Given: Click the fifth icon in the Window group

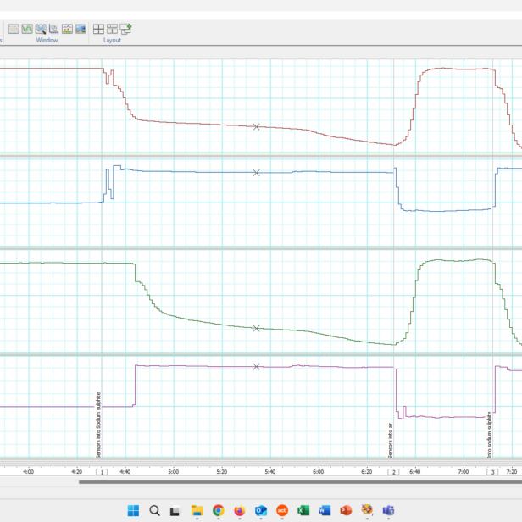Looking at the screenshot, I should tap(67, 29).
